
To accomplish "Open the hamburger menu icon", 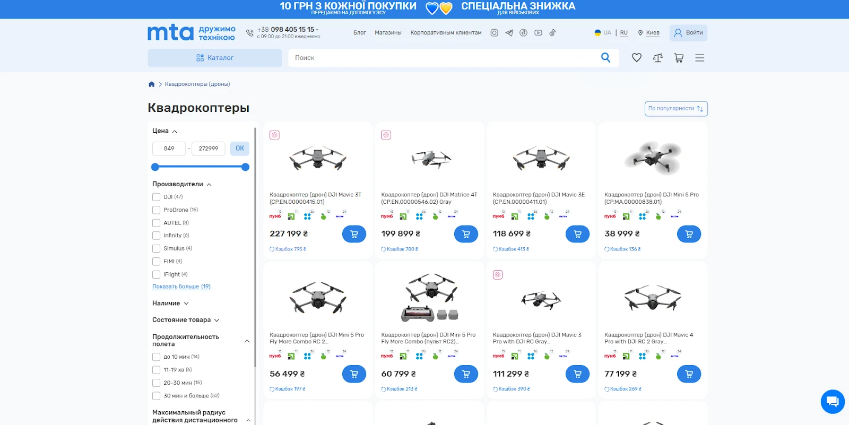I will point(699,58).
